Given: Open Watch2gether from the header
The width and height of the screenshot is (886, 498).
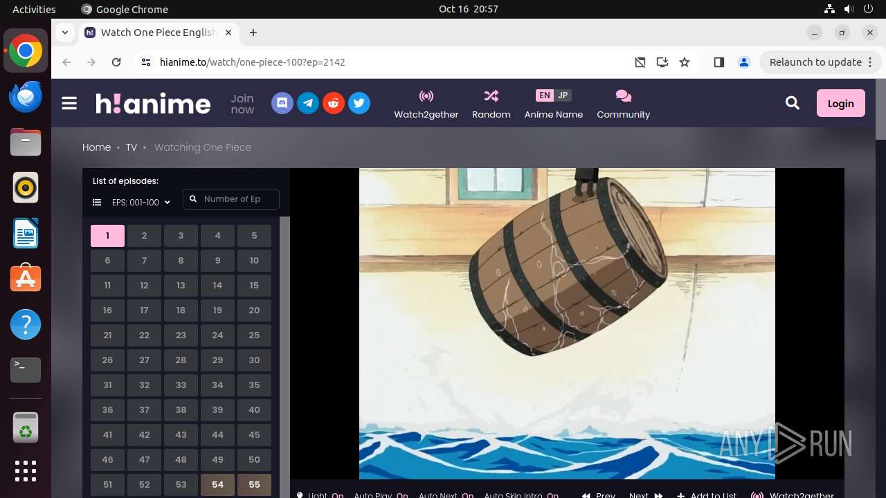Looking at the screenshot, I should 426,104.
